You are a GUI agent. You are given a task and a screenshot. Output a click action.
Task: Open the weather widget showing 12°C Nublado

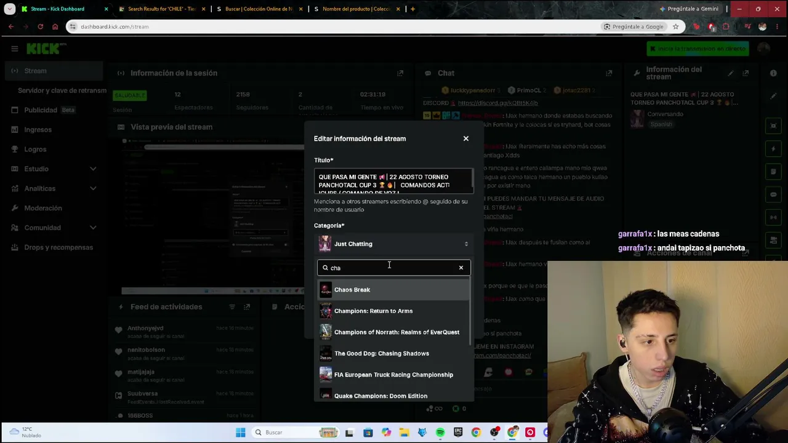point(26,432)
